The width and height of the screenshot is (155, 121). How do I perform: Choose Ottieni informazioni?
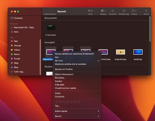tap(77, 74)
